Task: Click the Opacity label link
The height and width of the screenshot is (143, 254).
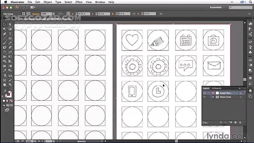Action: pos(36,14)
